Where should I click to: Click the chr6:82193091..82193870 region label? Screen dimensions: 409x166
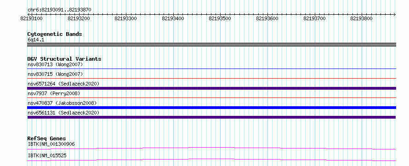[59, 10]
